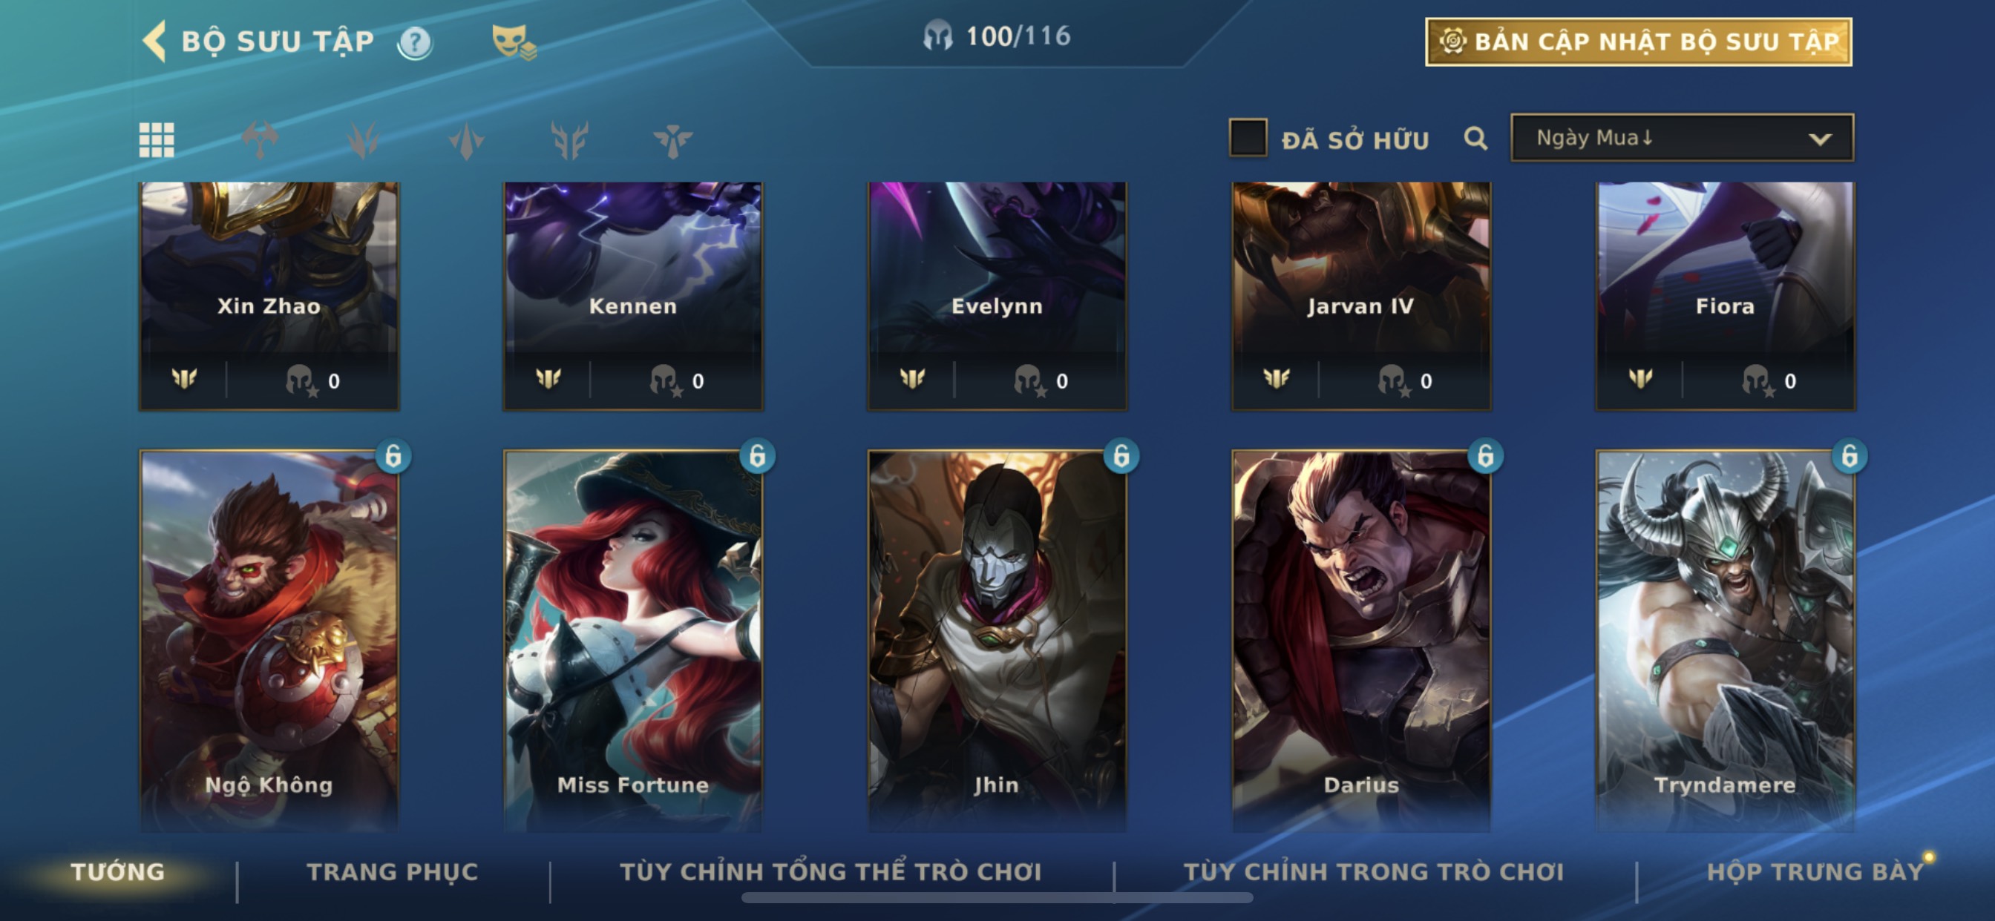
Task: Switch to the Trang Phục tab
Action: pos(393,871)
